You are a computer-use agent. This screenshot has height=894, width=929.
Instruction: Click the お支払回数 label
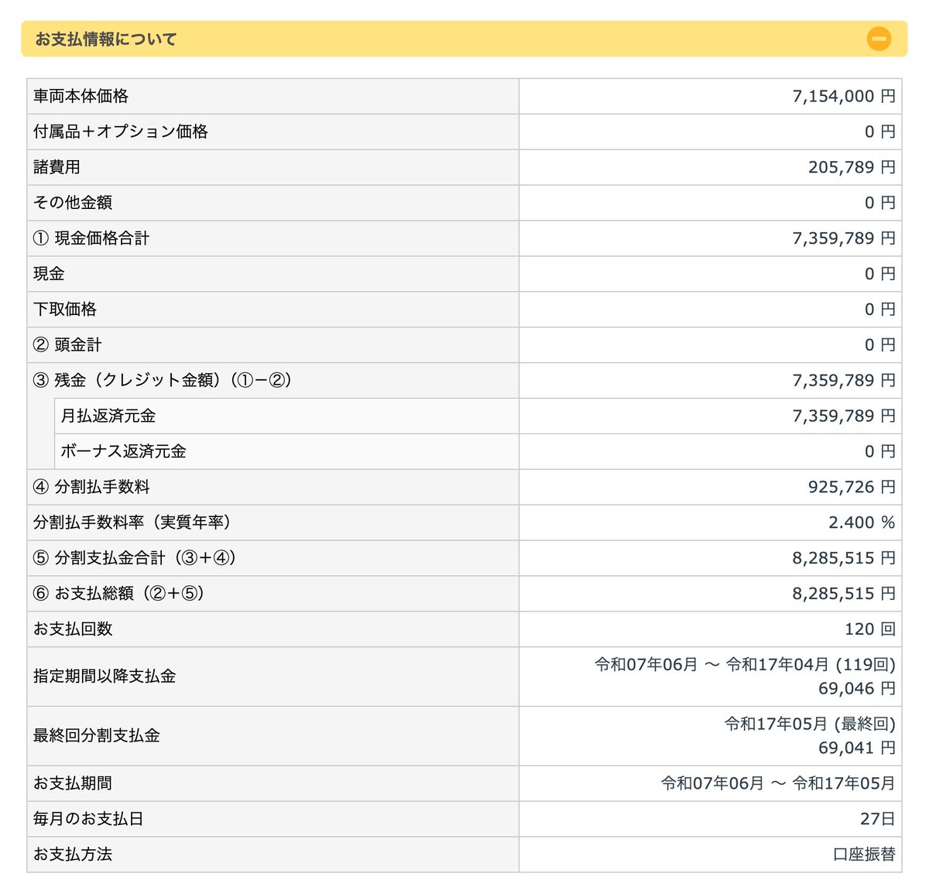(73, 629)
